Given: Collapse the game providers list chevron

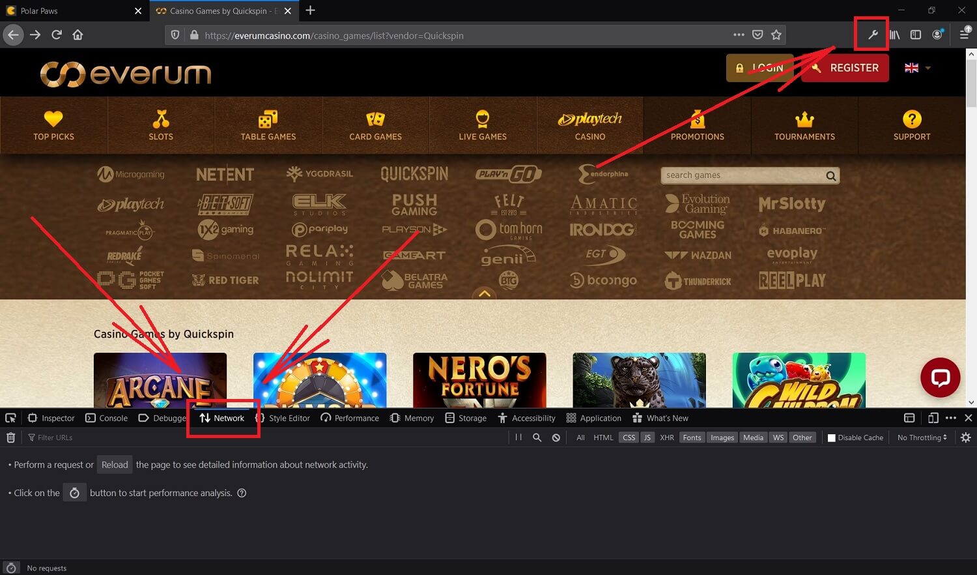Looking at the screenshot, I should pos(485,294).
